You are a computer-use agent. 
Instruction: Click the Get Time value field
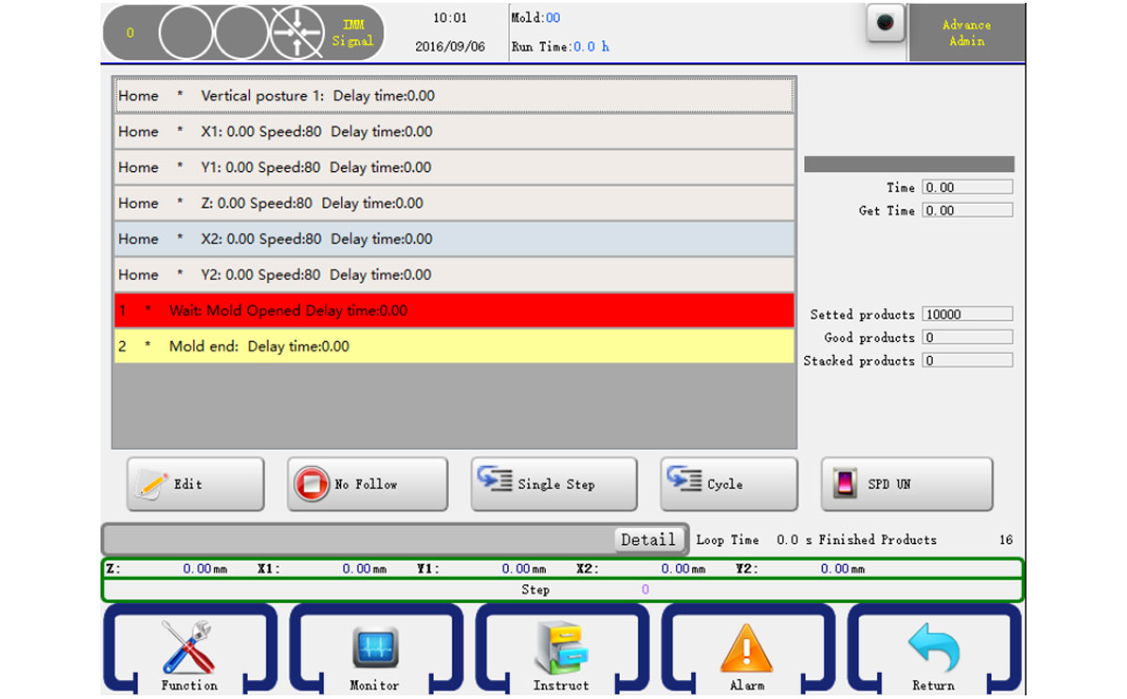coord(966,210)
